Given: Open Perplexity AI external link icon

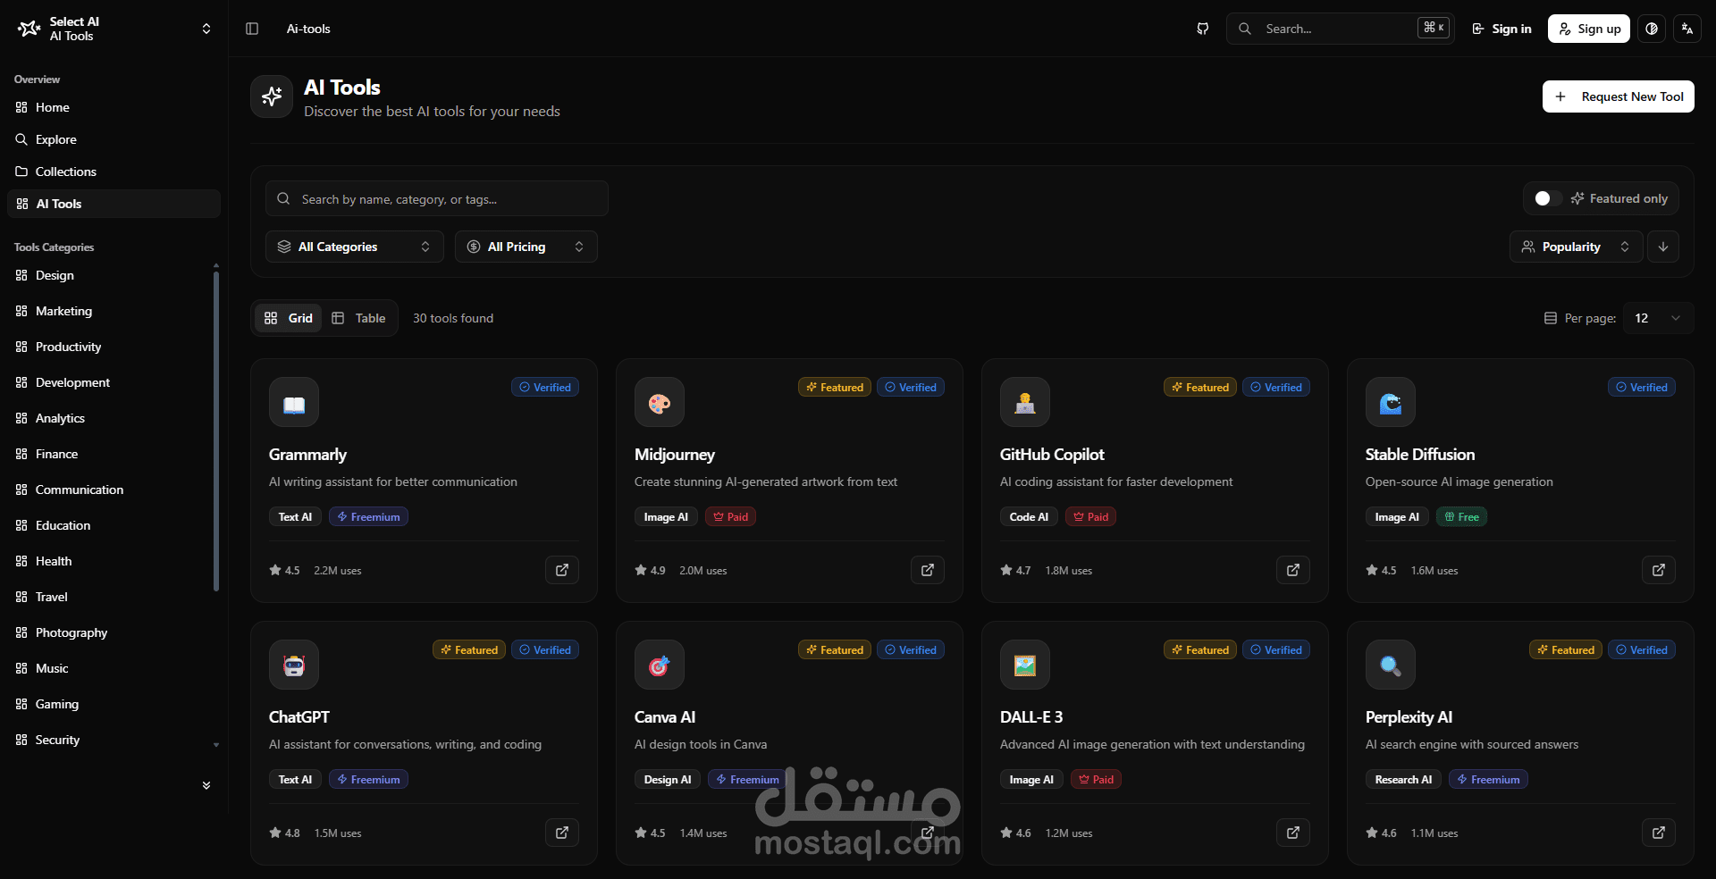Looking at the screenshot, I should point(1659,833).
